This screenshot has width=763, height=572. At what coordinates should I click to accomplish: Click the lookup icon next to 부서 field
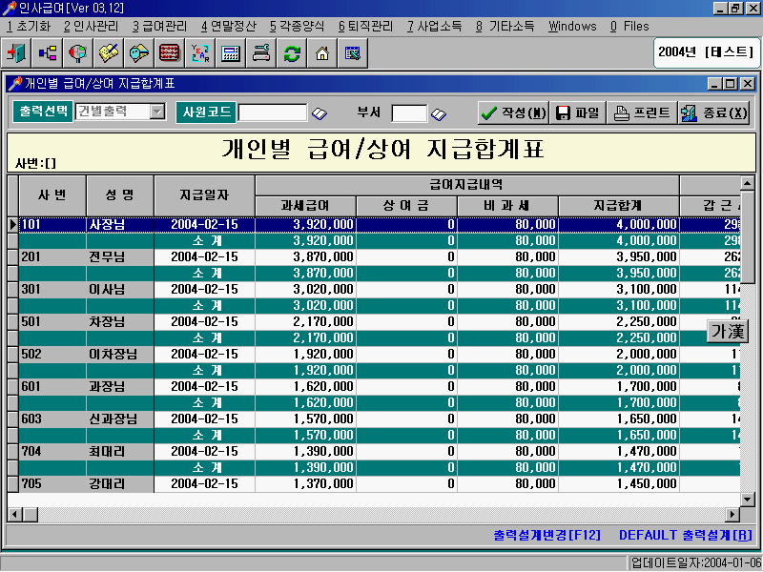439,113
